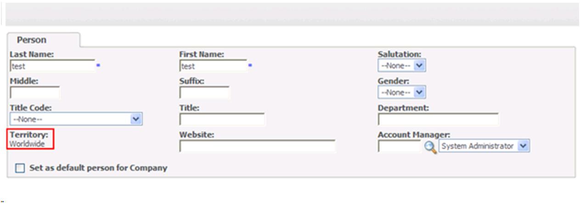
Task: Focus the Website input field
Action: pyautogui.click(x=258, y=146)
